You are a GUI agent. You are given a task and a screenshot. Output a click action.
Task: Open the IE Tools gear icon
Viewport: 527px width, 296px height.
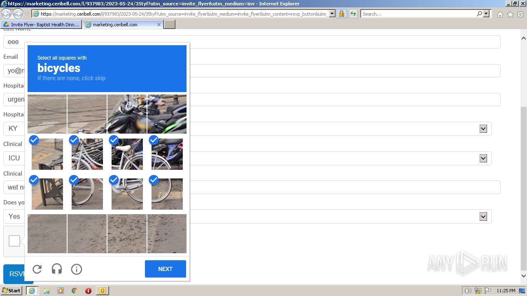(x=520, y=14)
